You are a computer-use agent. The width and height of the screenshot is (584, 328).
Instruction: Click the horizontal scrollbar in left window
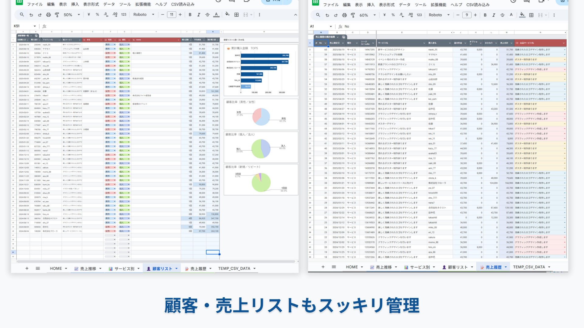pos(156,261)
